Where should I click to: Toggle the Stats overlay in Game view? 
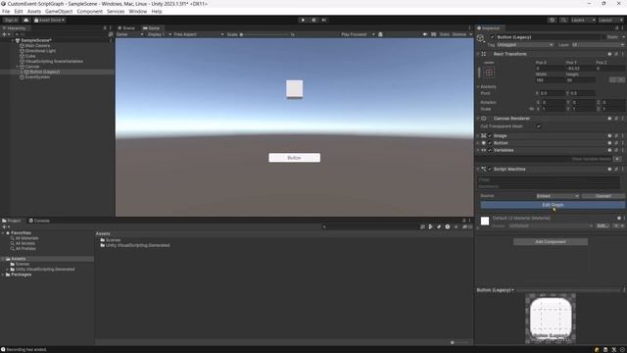coord(444,34)
